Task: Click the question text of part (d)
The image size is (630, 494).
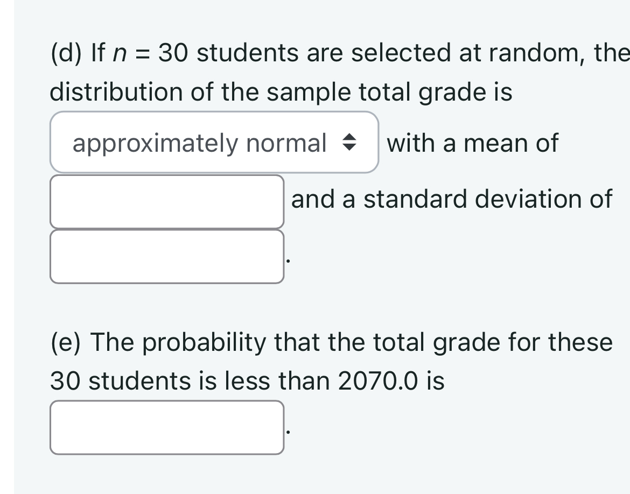Action: click(269, 70)
